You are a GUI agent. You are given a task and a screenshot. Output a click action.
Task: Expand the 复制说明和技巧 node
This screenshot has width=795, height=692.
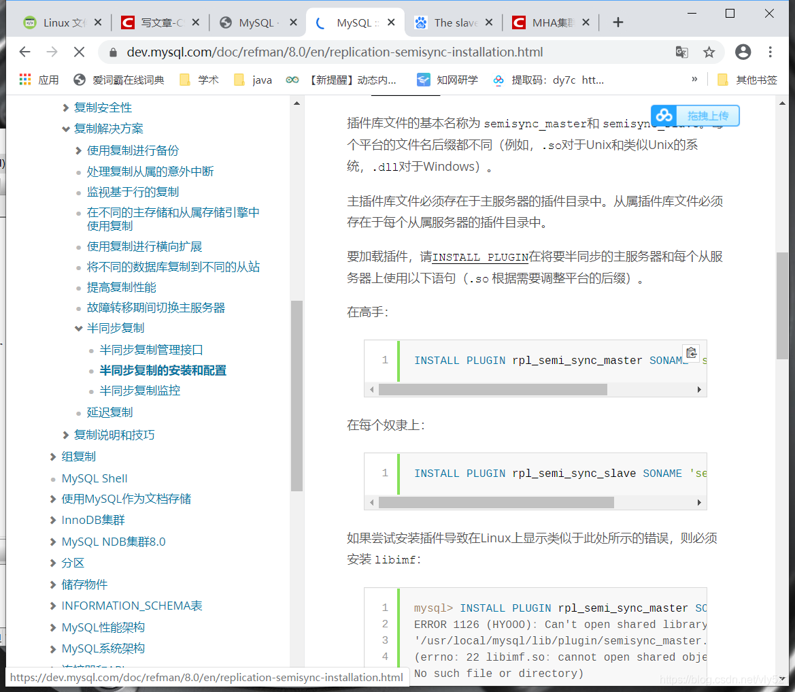coord(66,435)
